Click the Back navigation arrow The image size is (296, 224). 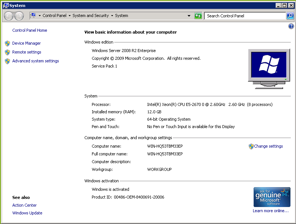coord(8,16)
